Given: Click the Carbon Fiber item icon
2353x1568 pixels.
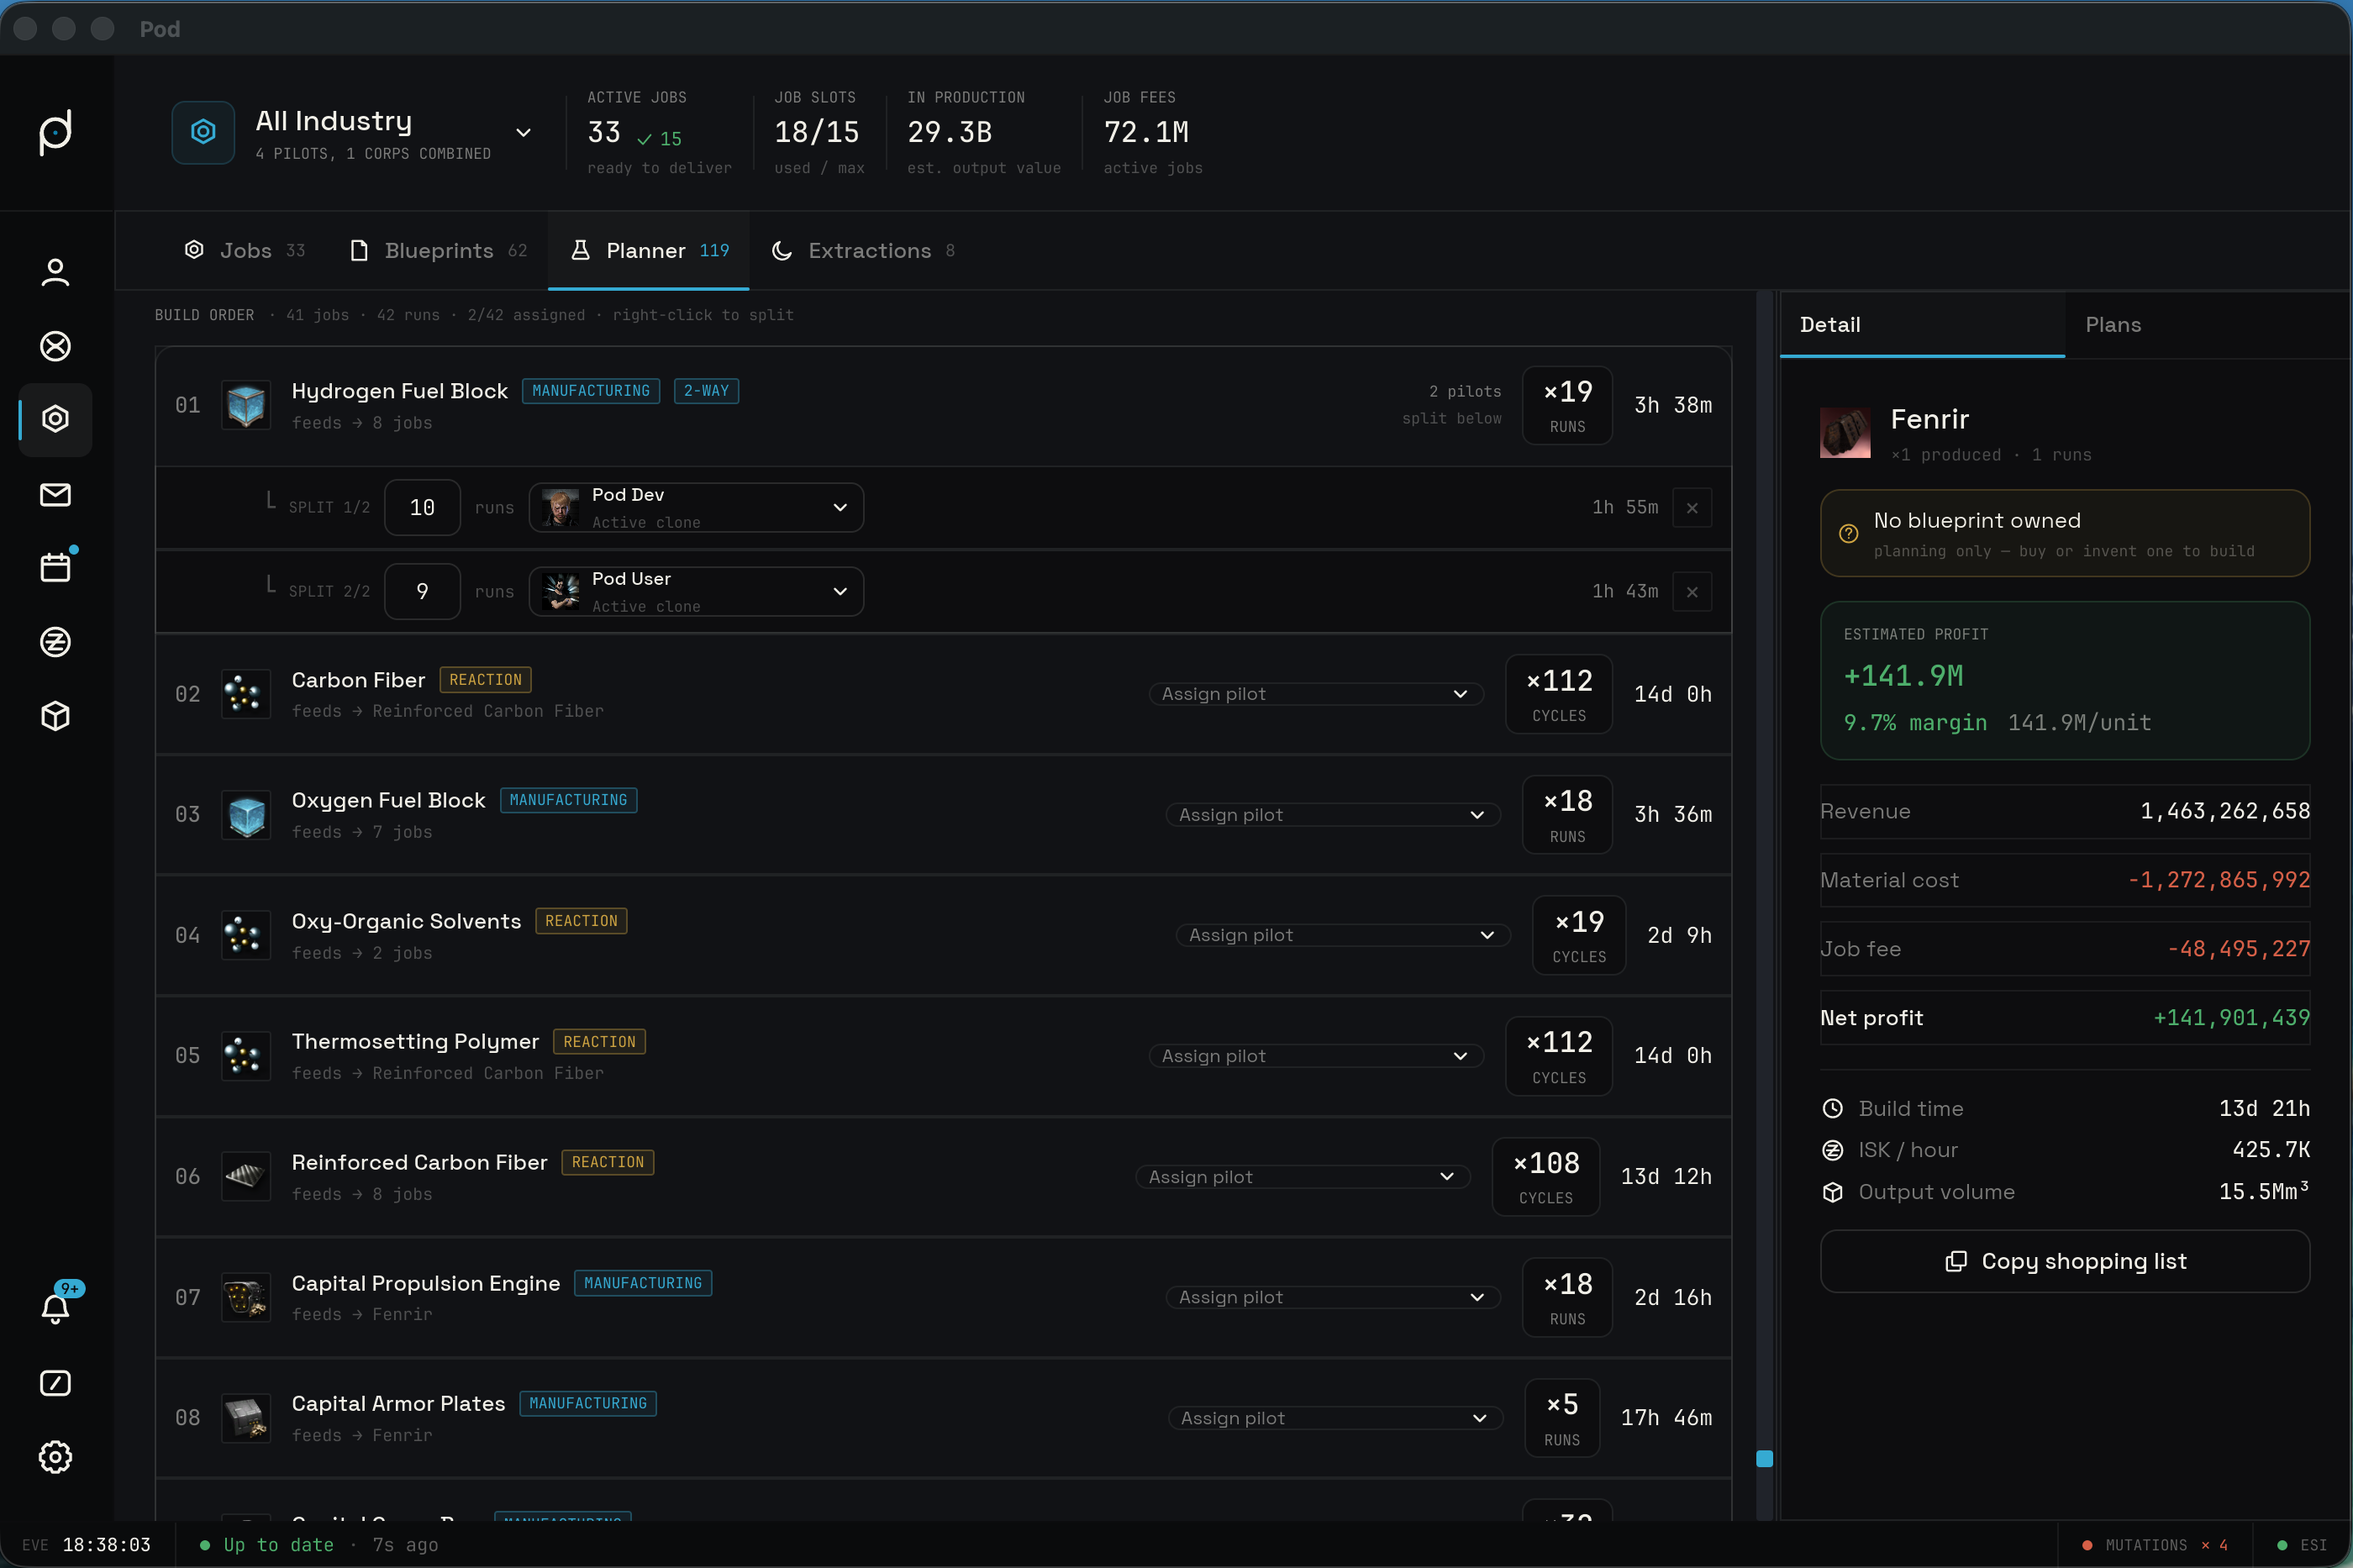Looking at the screenshot, I should click(x=245, y=694).
